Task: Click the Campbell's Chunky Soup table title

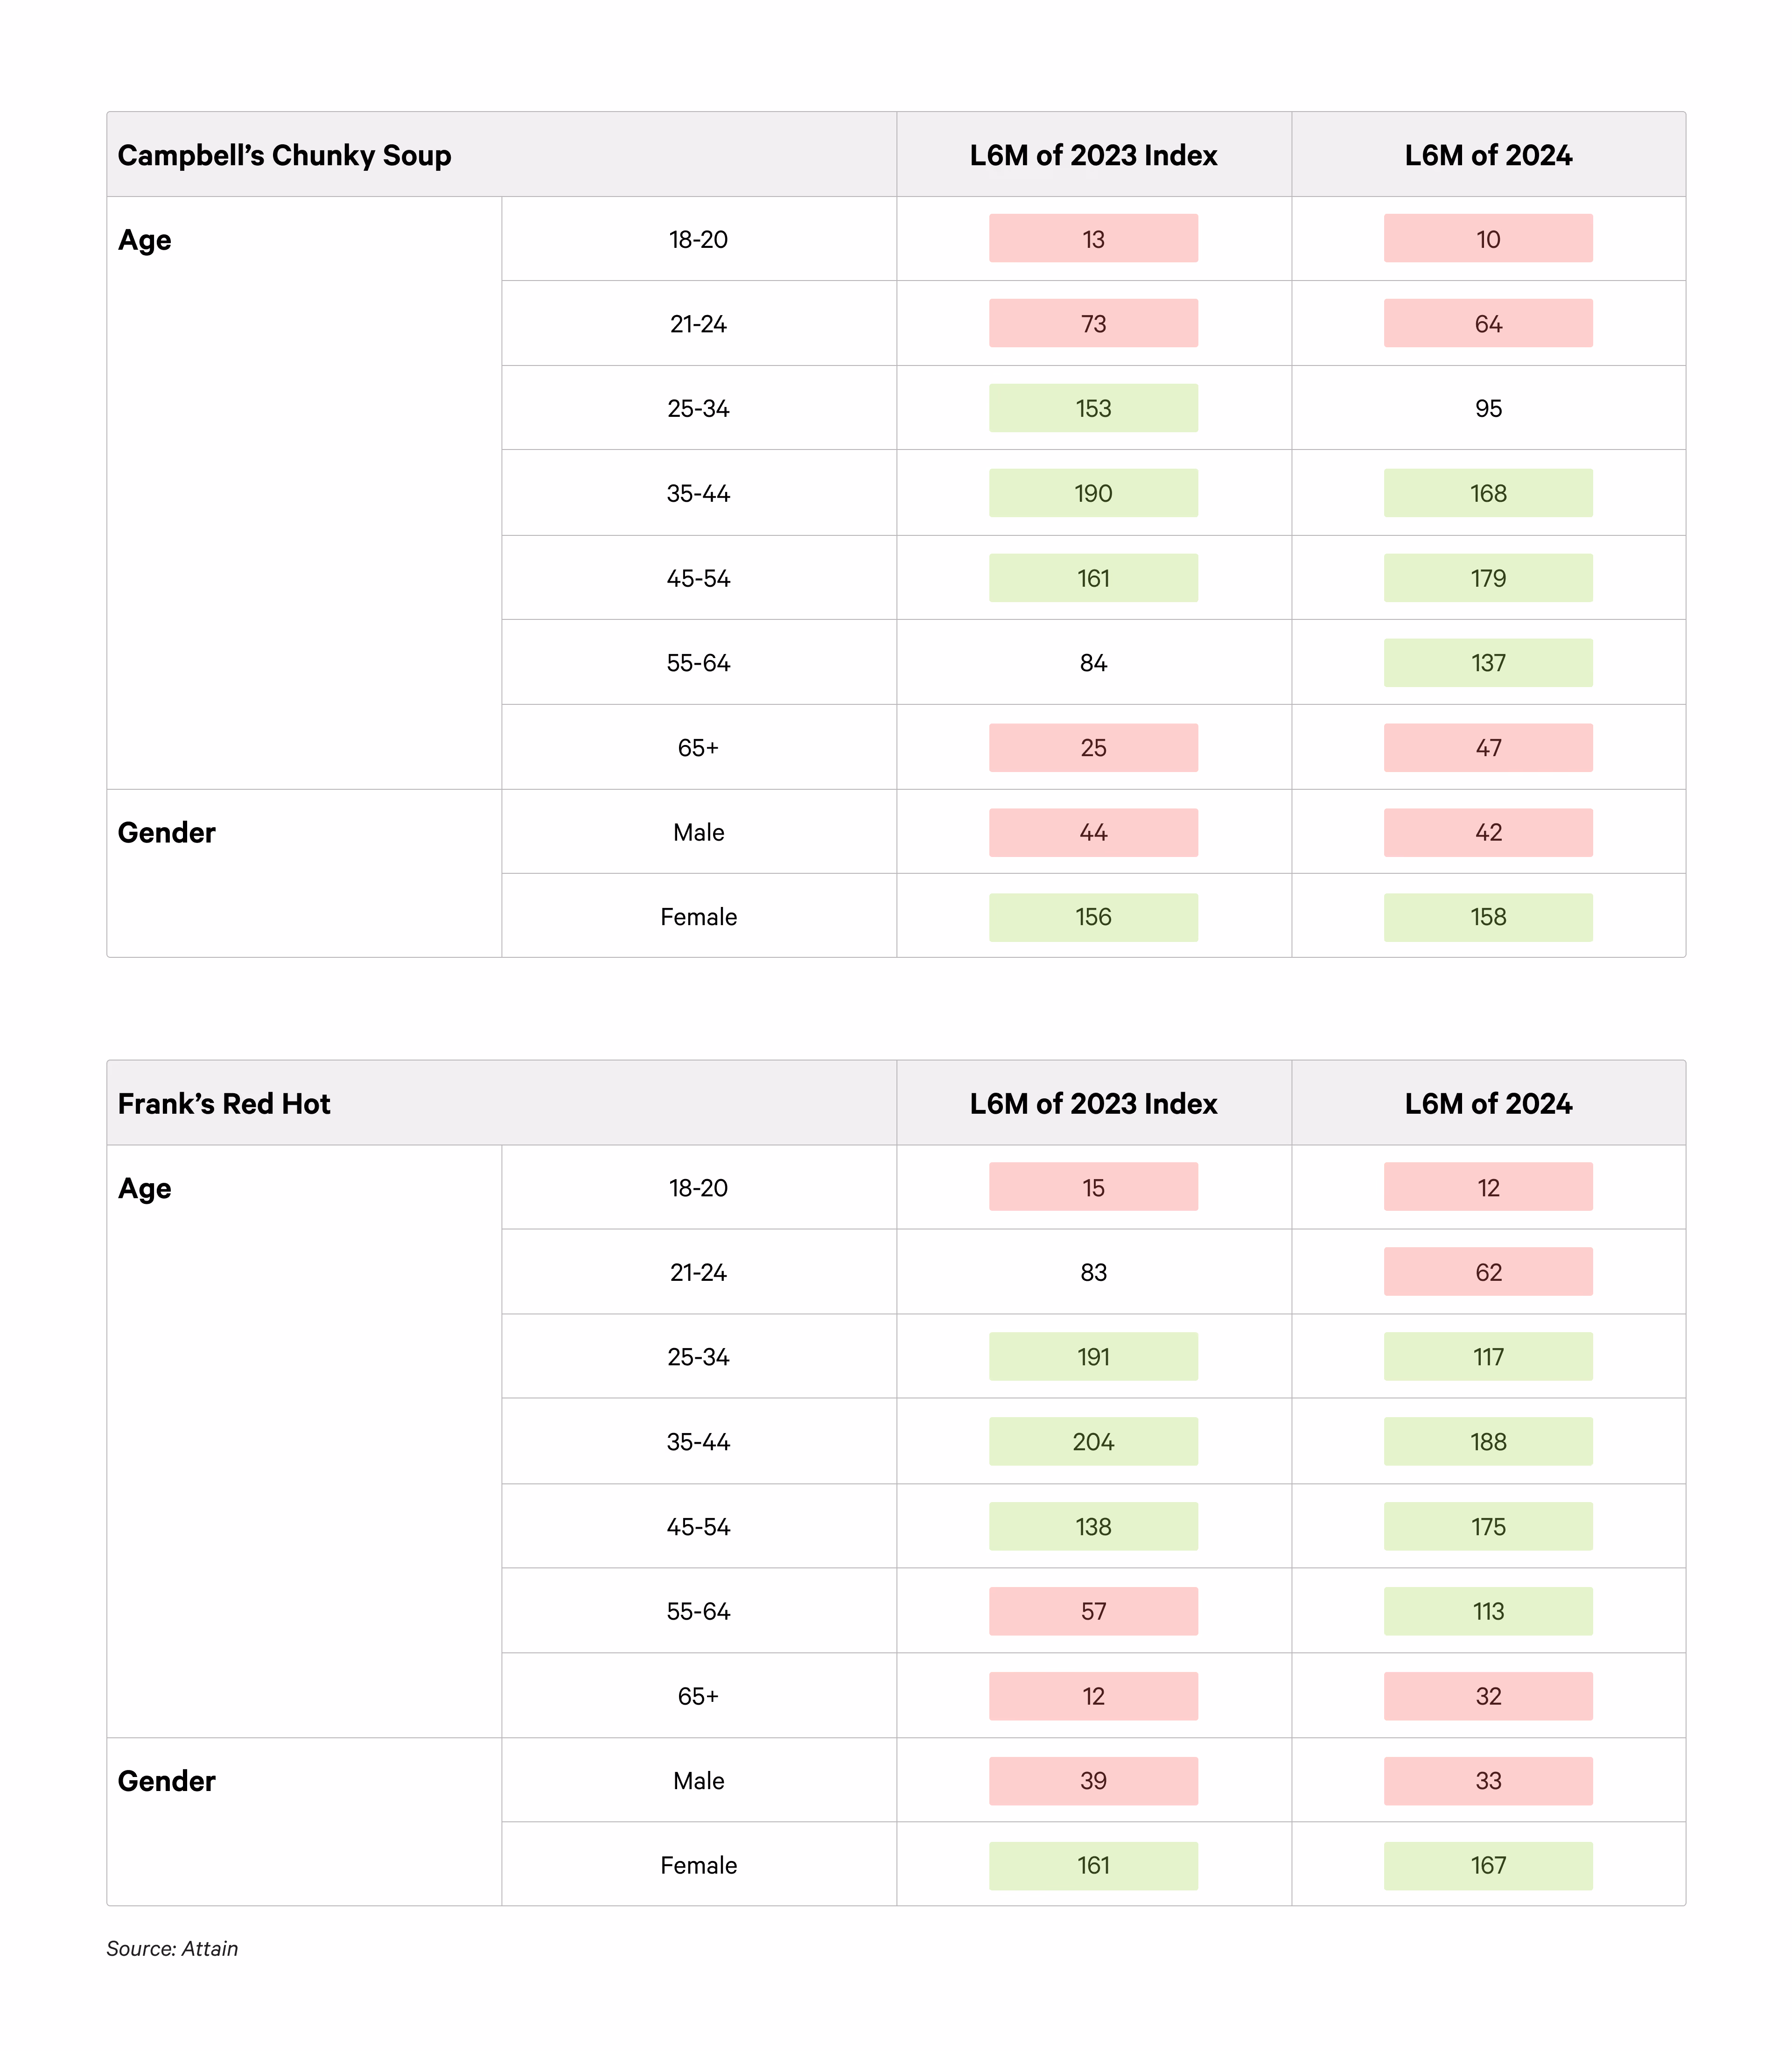Action: coord(284,156)
